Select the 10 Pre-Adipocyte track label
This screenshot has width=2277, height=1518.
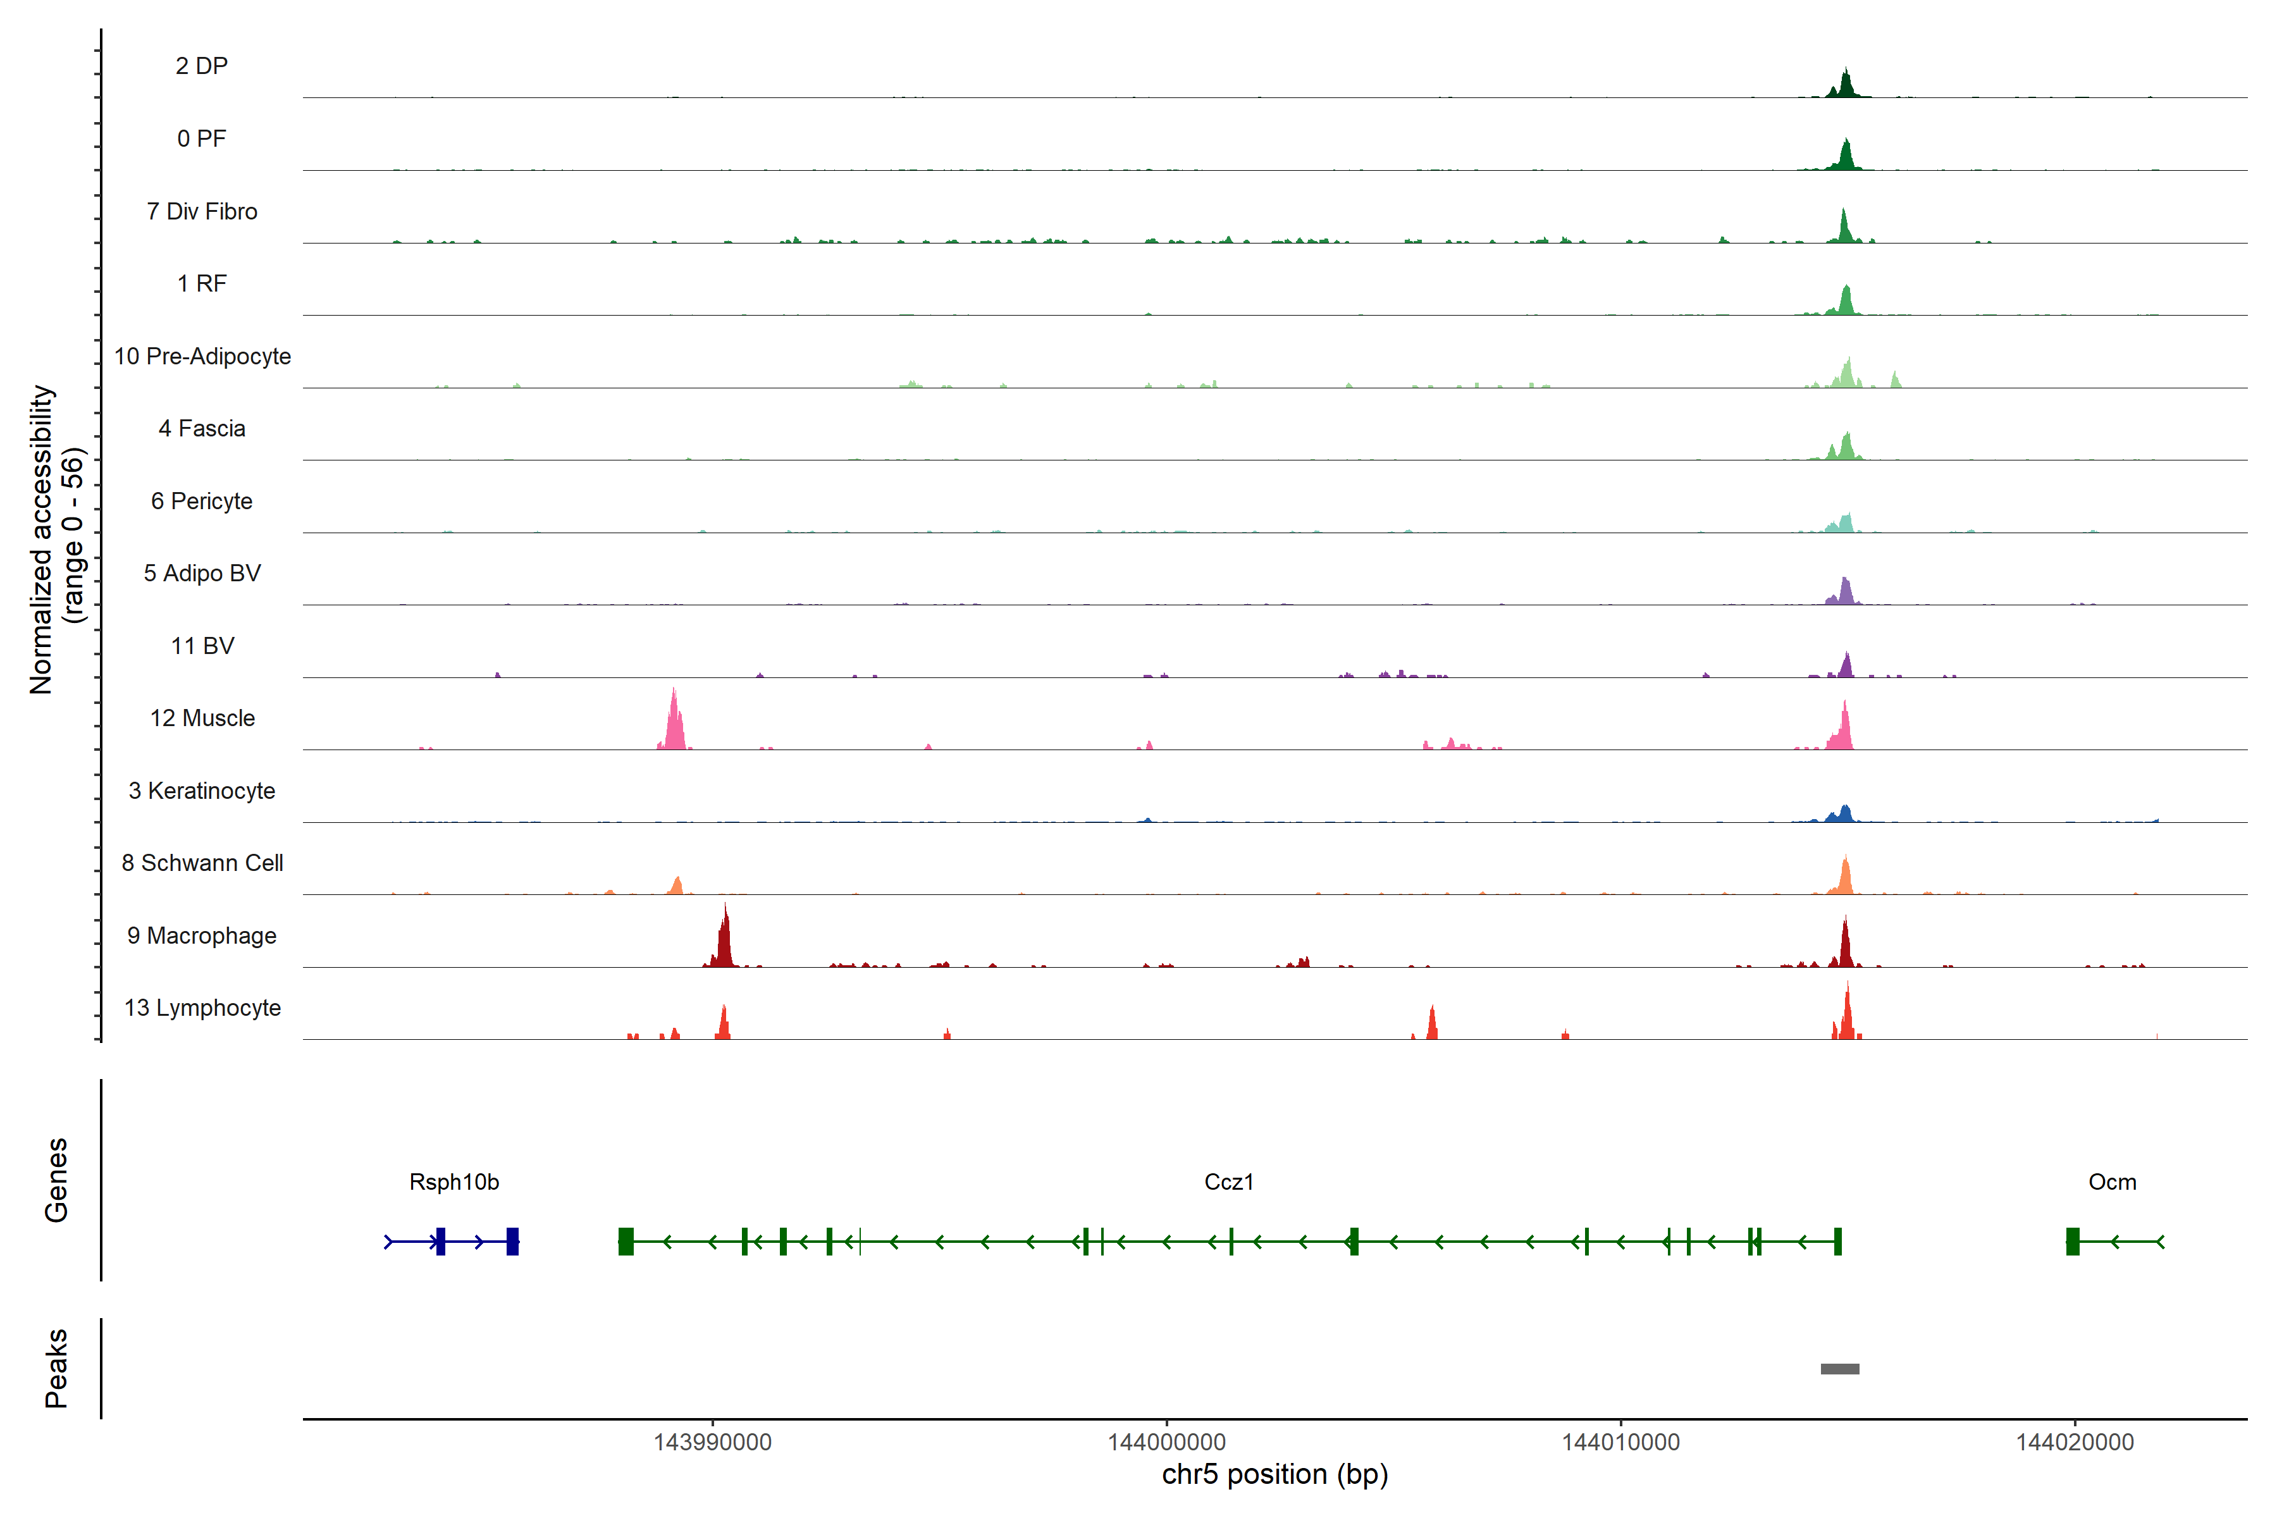pyautogui.click(x=202, y=356)
